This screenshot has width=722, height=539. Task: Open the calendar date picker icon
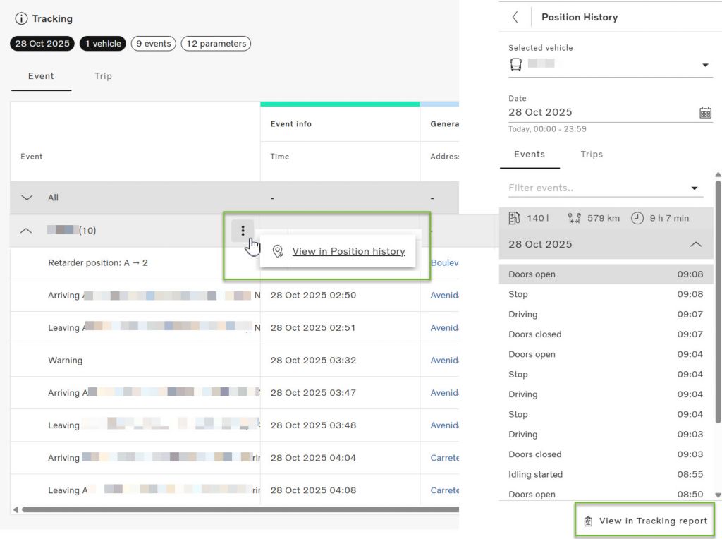(705, 113)
